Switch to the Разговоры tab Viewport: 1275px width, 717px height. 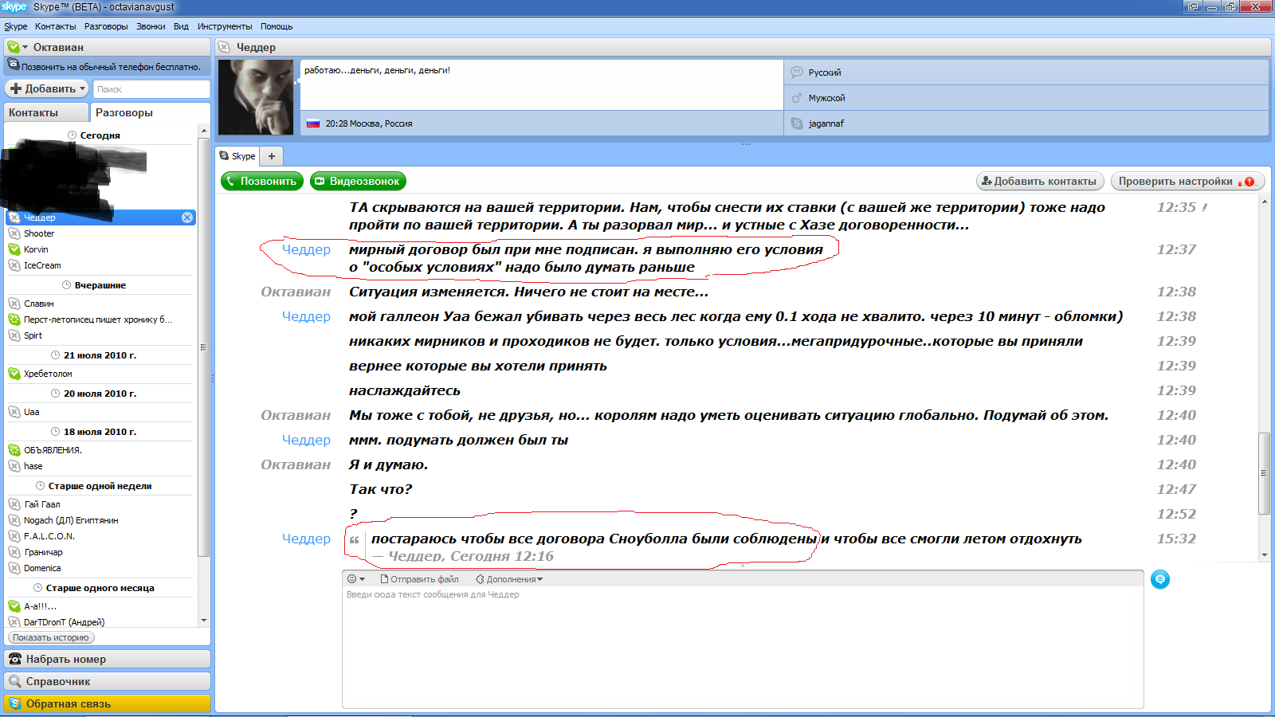(x=150, y=112)
